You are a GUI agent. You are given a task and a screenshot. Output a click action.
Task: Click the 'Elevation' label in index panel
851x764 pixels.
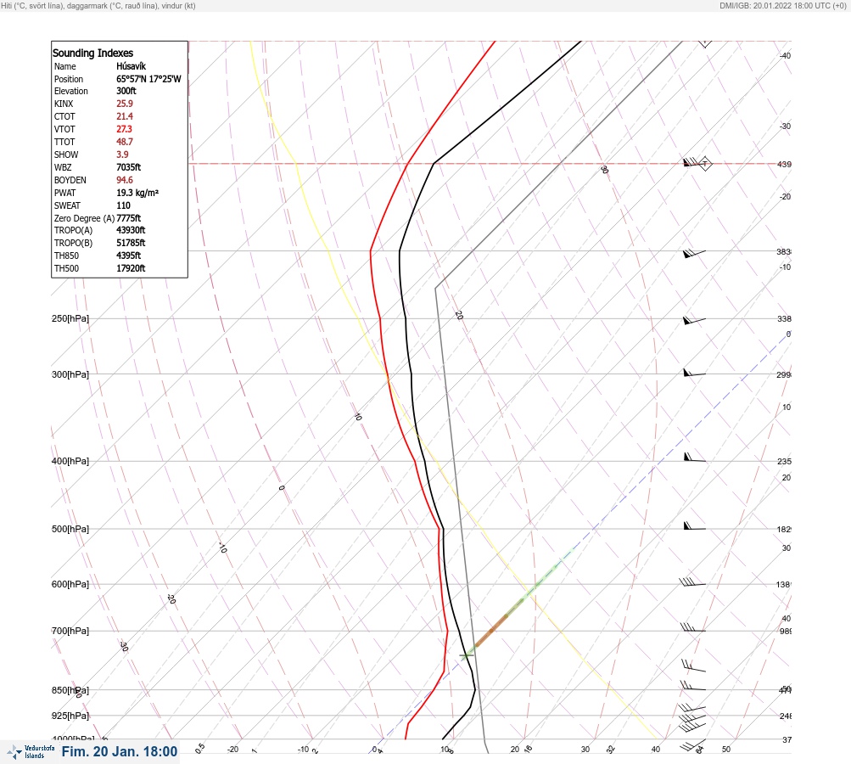tap(70, 91)
